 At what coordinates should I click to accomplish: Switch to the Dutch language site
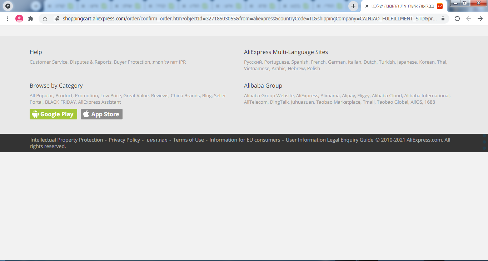click(370, 62)
